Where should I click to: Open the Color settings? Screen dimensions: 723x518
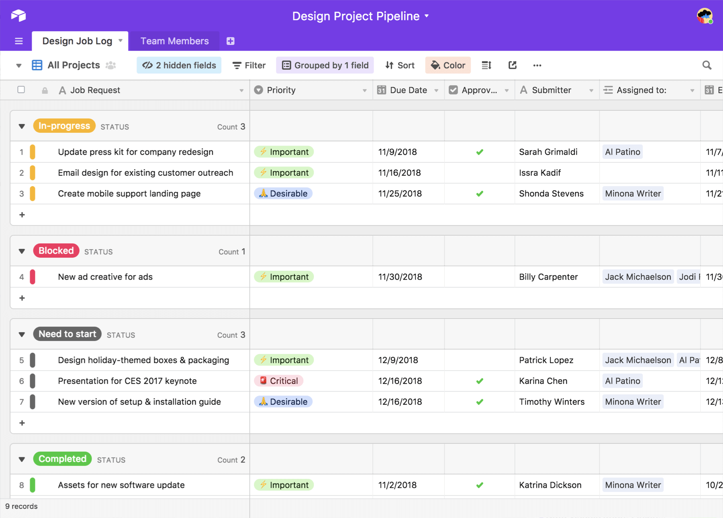click(447, 65)
